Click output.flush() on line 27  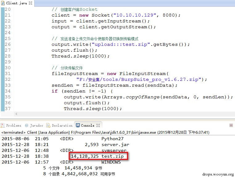[73, 50]
